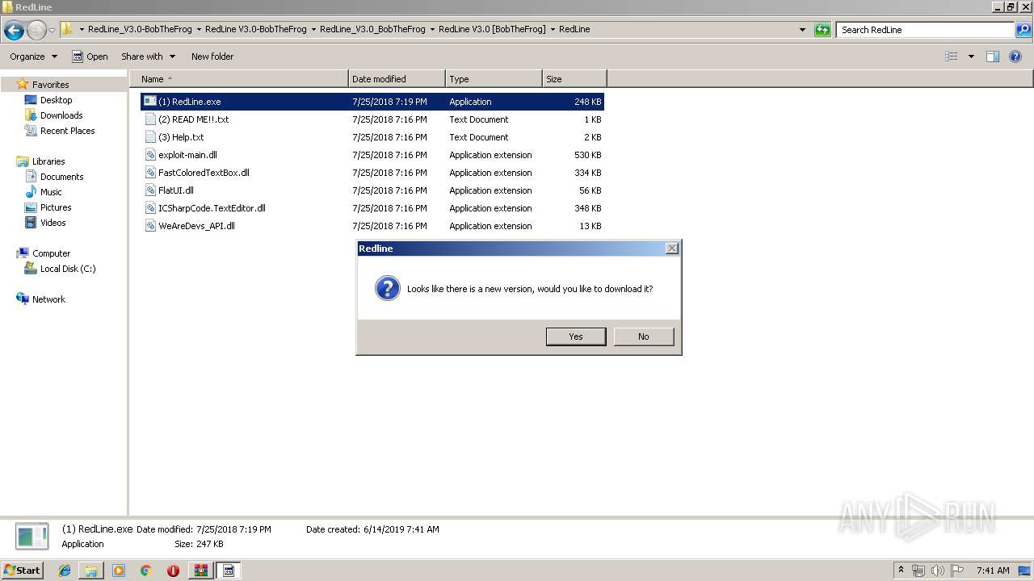Click the exploit-main.dll file icon
The height and width of the screenshot is (581, 1034).
[150, 155]
